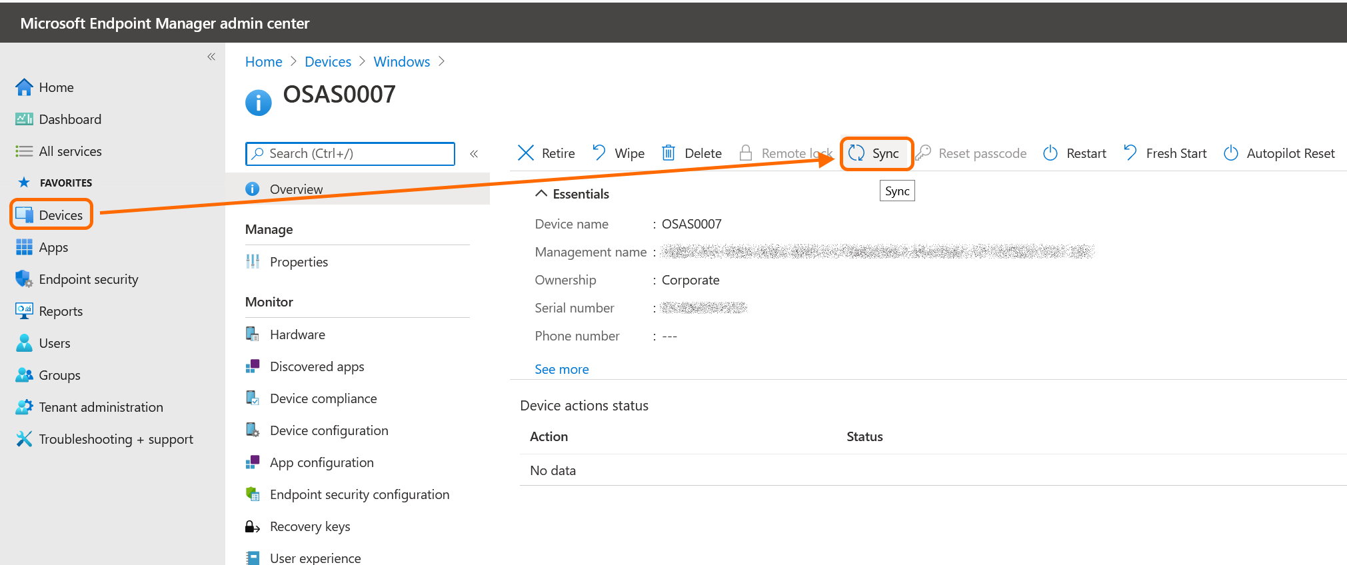Click the Sync device action icon
This screenshot has width=1347, height=565.
[x=856, y=153]
